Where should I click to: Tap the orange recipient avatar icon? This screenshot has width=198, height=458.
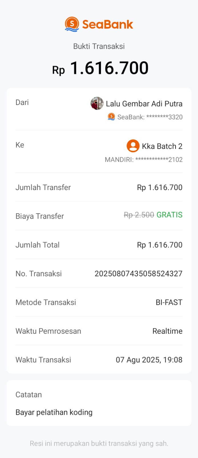click(x=133, y=146)
